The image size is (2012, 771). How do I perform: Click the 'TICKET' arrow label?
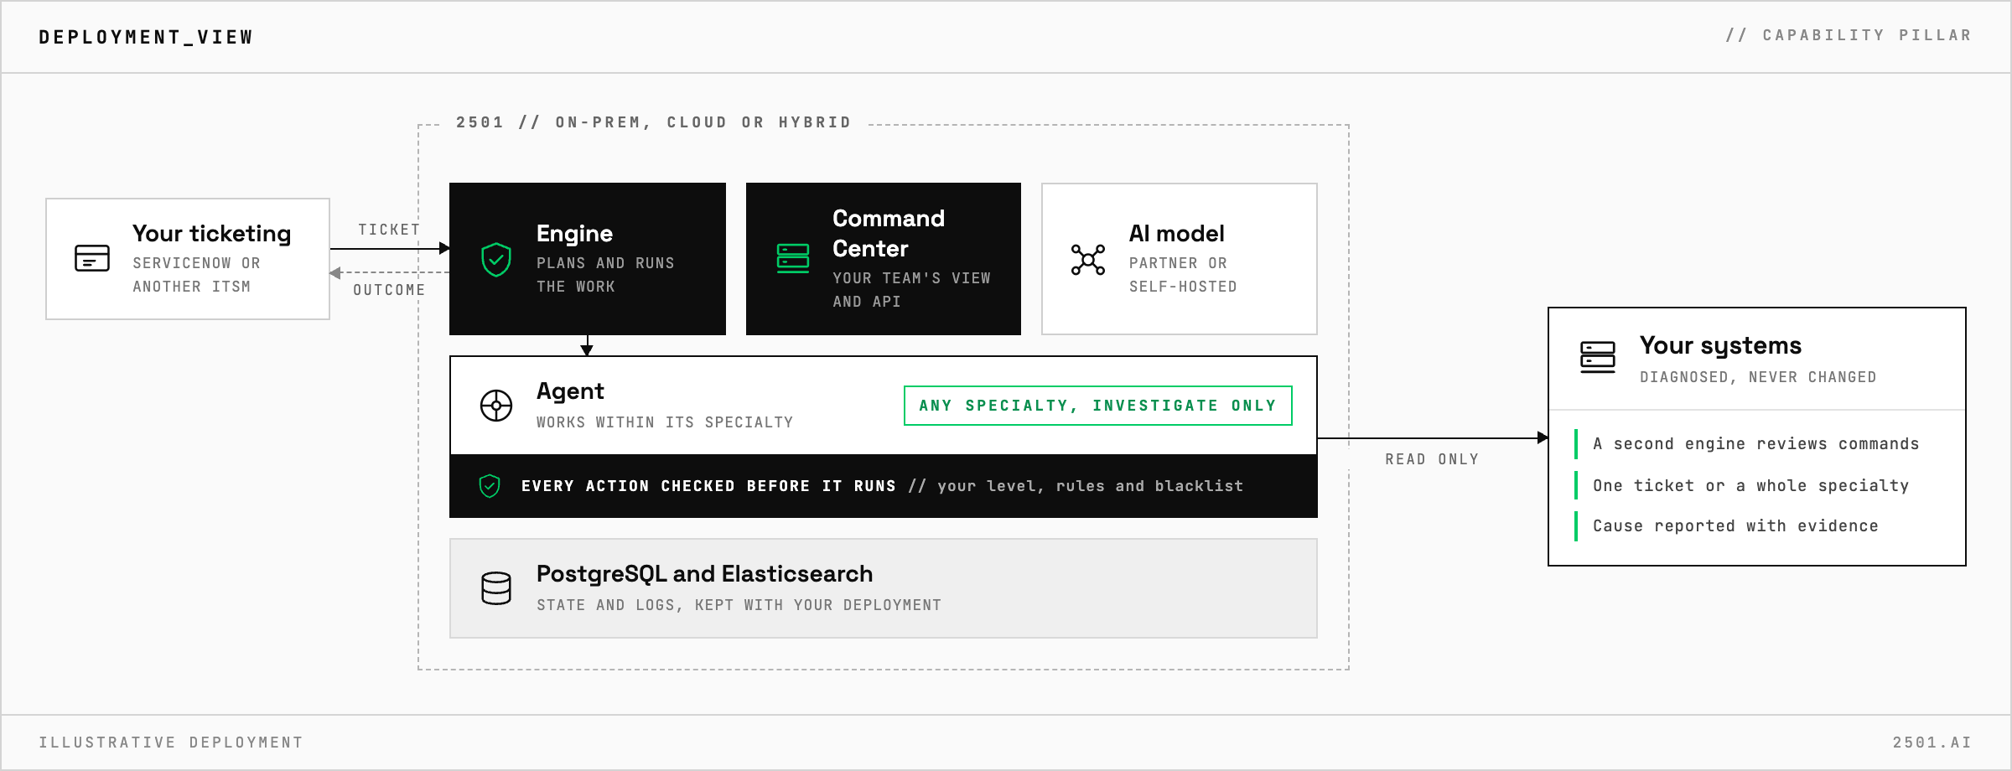[x=389, y=230]
